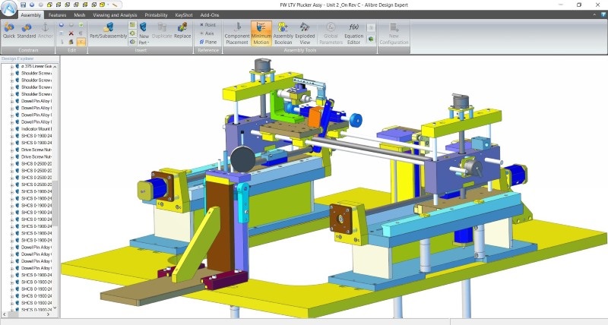
Task: Launch the Assembly Boolean tool
Action: [x=283, y=33]
